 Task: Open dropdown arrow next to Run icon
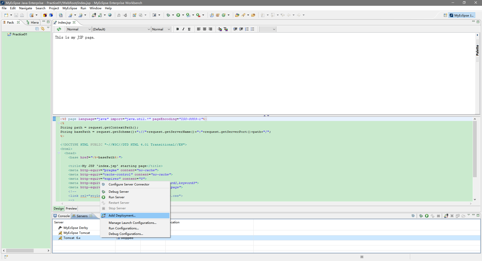point(183,15)
